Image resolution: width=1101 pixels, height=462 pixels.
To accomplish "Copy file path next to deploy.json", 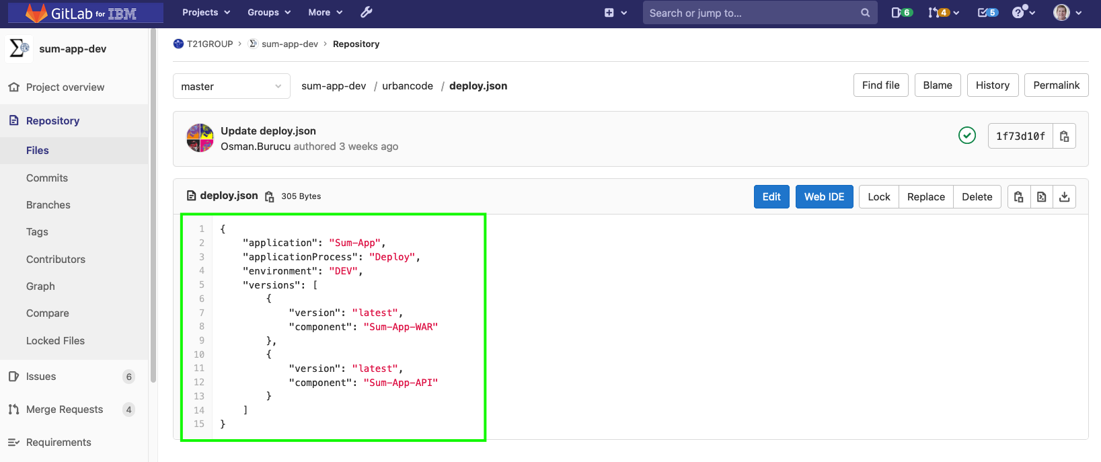I will click(270, 196).
